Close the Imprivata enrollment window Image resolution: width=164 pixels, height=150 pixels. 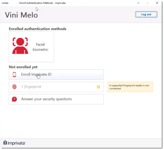coord(157,3)
